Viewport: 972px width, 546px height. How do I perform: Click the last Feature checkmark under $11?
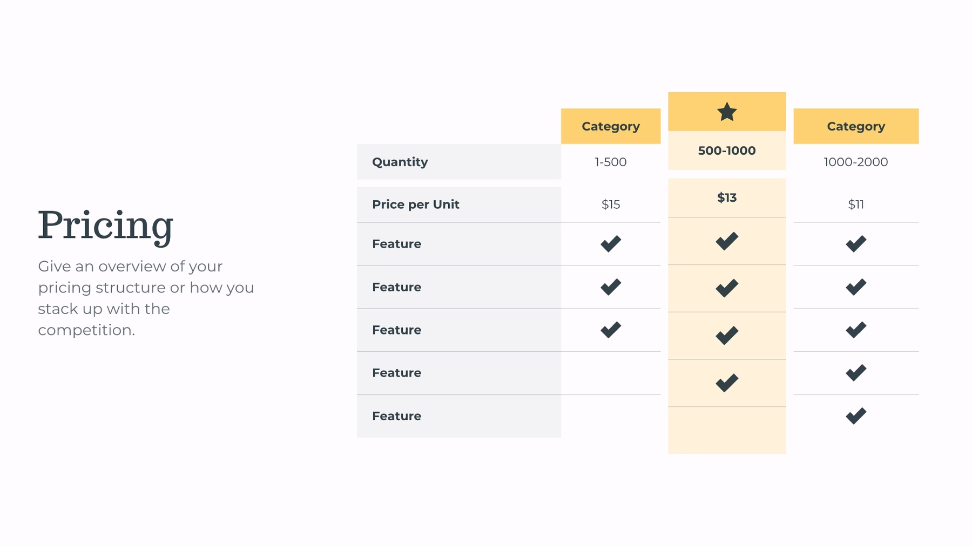(x=856, y=415)
